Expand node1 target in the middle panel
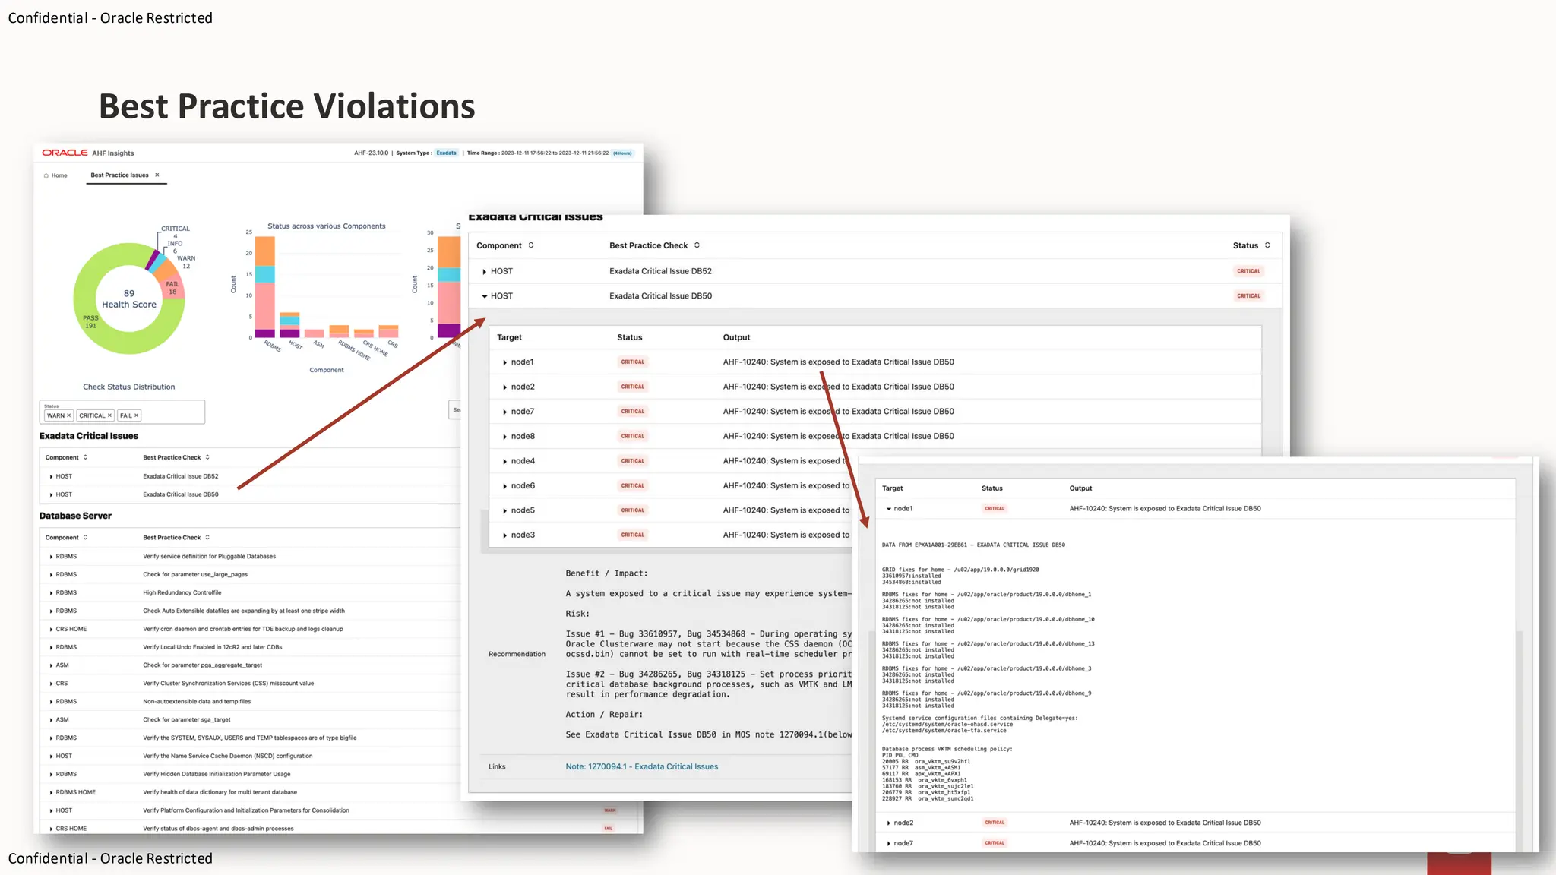The width and height of the screenshot is (1556, 875). pos(504,362)
